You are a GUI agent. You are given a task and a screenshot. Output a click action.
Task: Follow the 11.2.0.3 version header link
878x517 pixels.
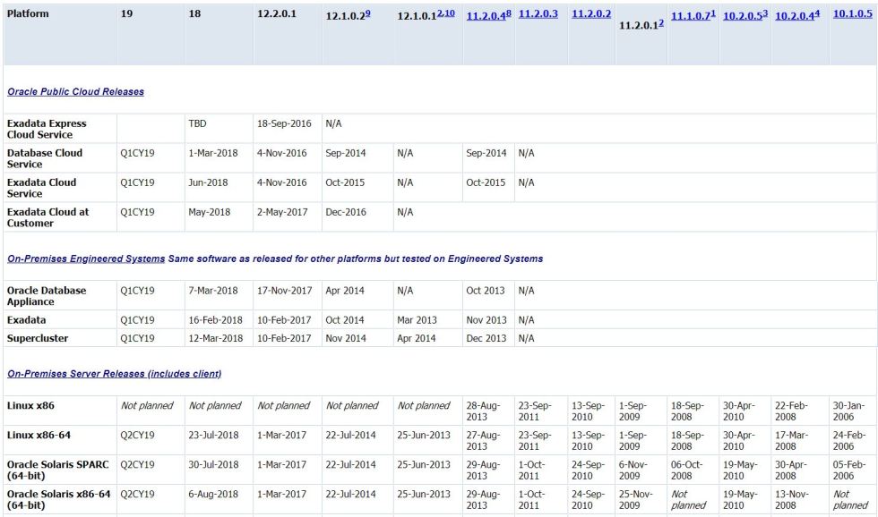pos(538,14)
